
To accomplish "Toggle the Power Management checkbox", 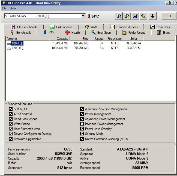I will [x=82, y=114].
